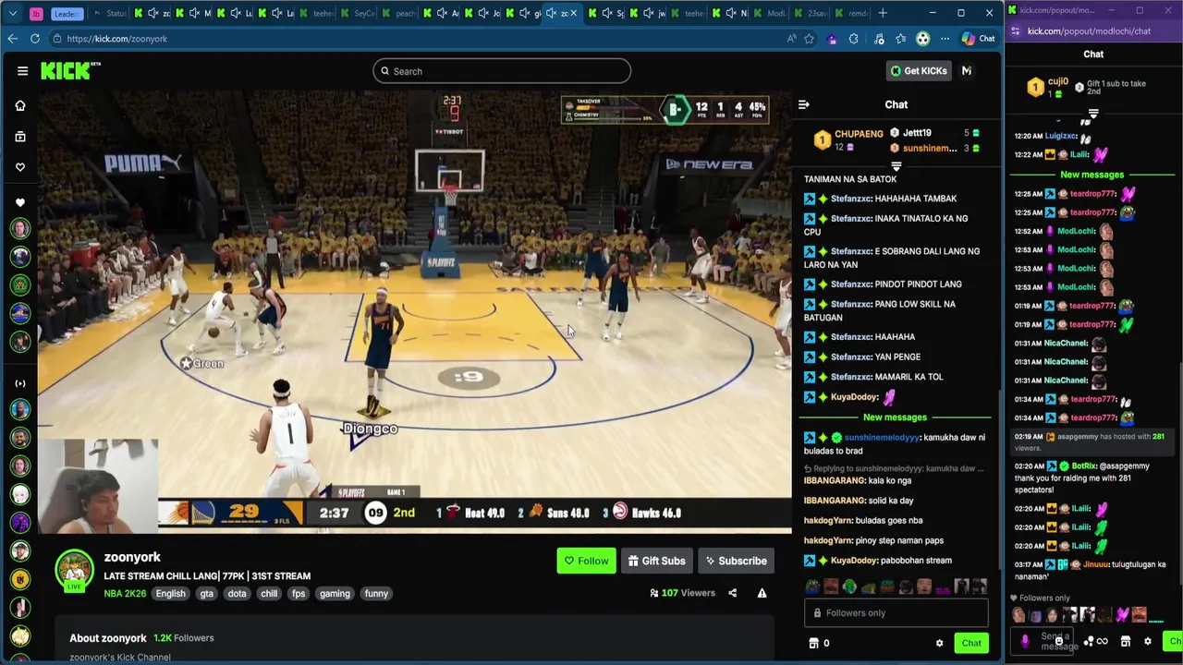Collapse the chat panel with arrow icon
This screenshot has width=1183, height=665.
[803, 105]
